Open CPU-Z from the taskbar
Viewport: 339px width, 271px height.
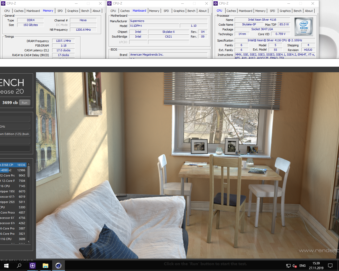pyautogui.click(x=33, y=265)
